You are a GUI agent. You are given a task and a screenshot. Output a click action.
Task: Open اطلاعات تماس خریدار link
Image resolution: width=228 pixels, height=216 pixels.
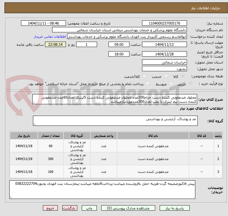[x=50, y=37]
